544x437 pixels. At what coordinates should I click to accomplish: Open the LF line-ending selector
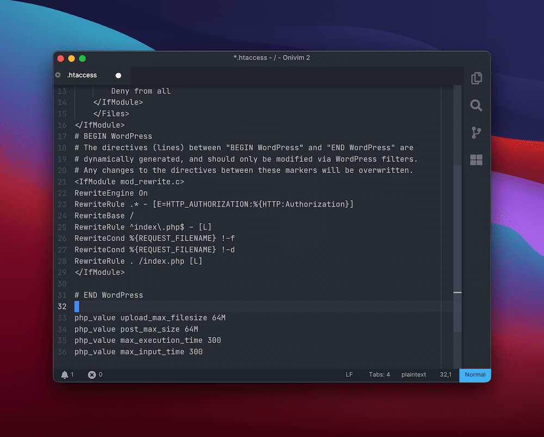tap(349, 375)
